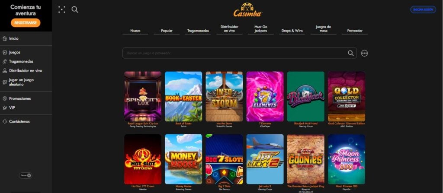443x193 pixels.
Task: Open the Must Go Jackpots tab
Action: (x=260, y=29)
